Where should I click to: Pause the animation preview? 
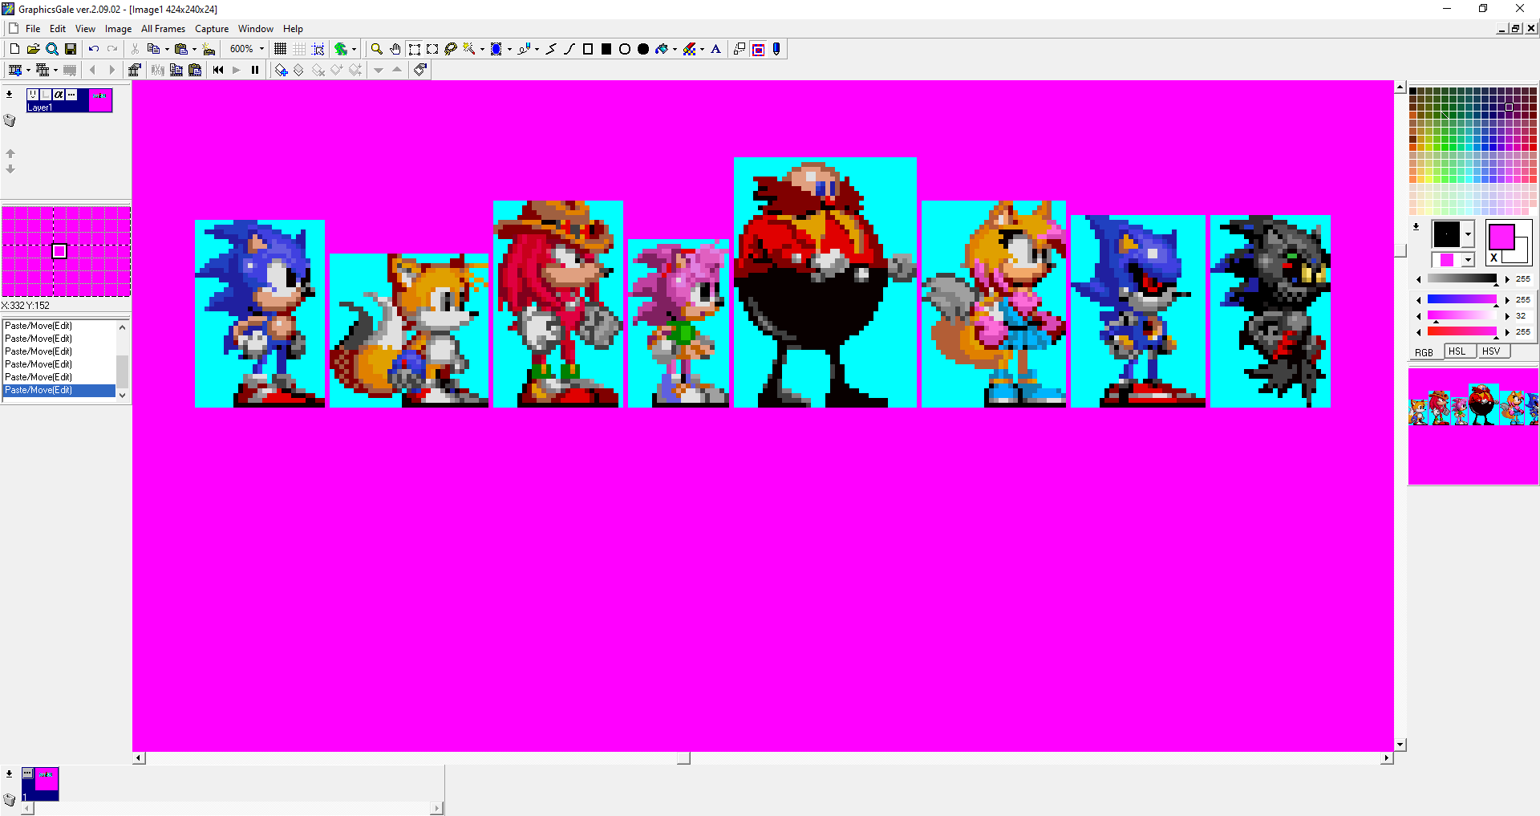tap(255, 70)
